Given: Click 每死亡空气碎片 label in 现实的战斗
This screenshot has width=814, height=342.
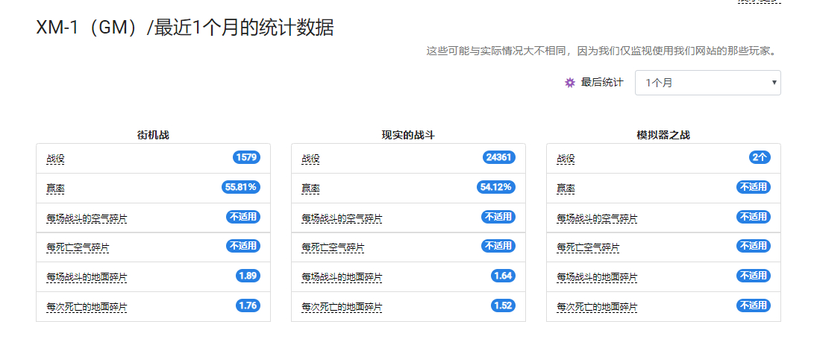Looking at the screenshot, I should point(333,247).
